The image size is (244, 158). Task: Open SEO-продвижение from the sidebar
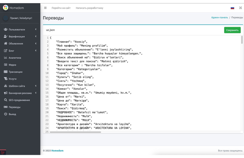19,100
